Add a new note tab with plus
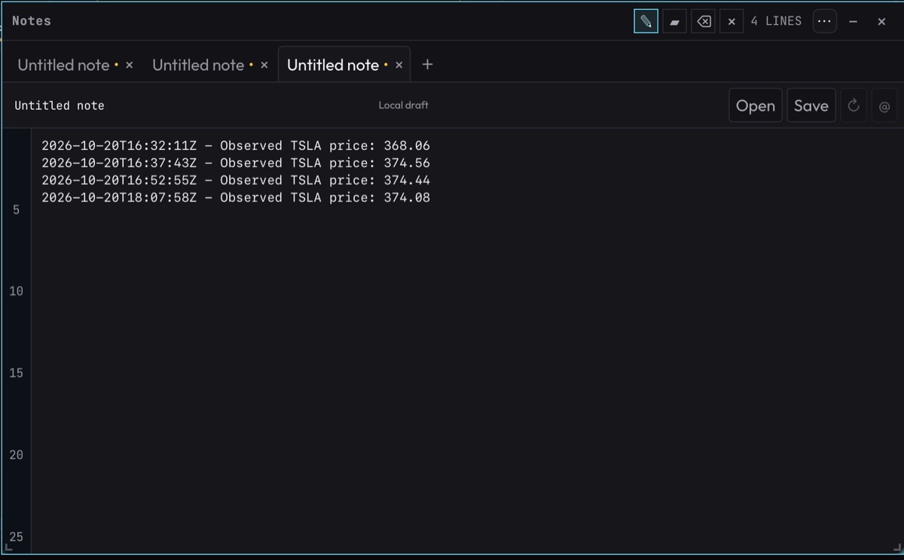Viewport: 904px width, 560px height. click(427, 65)
